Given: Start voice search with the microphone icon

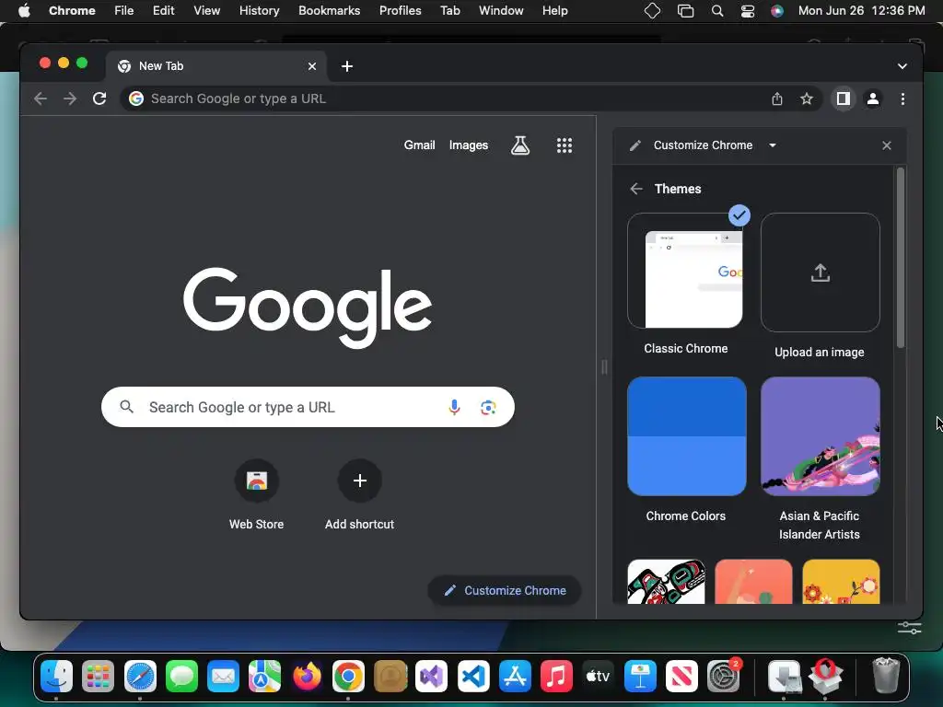Looking at the screenshot, I should (x=454, y=408).
